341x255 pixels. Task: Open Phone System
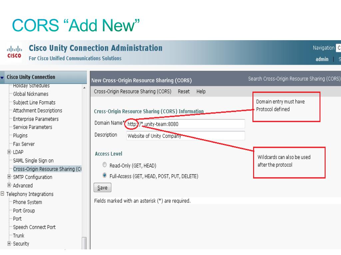click(27, 202)
